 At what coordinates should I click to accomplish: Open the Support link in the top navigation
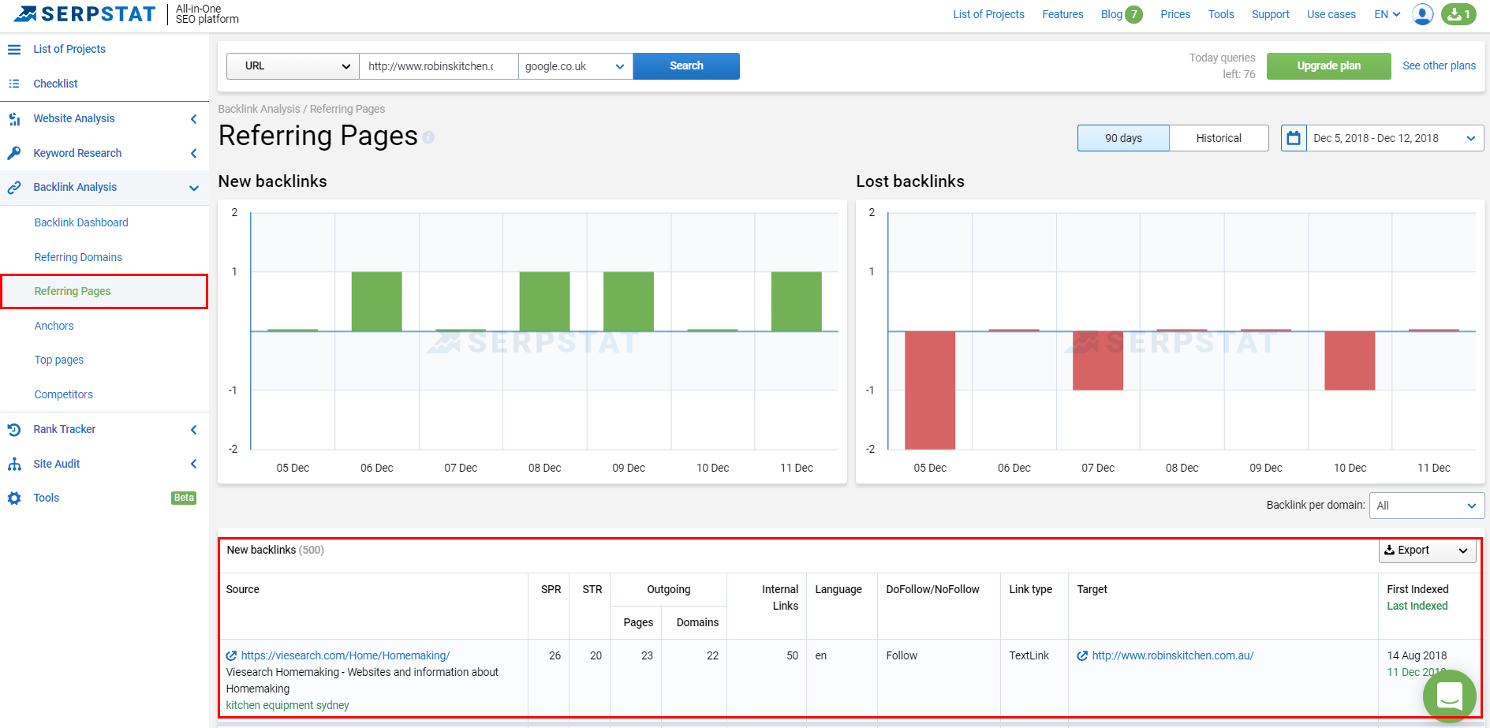click(x=1270, y=14)
